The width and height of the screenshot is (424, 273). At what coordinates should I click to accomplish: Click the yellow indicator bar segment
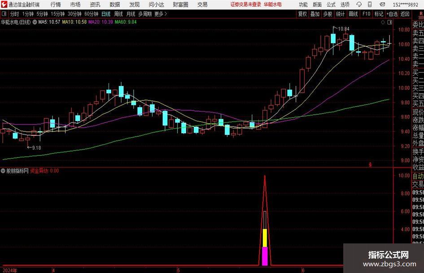tap(265, 238)
